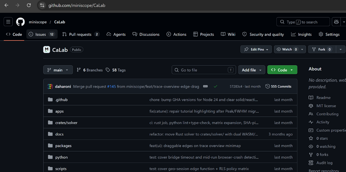Open the hamburger navigation menu
The width and height of the screenshot is (346, 172).
pyautogui.click(x=8, y=22)
